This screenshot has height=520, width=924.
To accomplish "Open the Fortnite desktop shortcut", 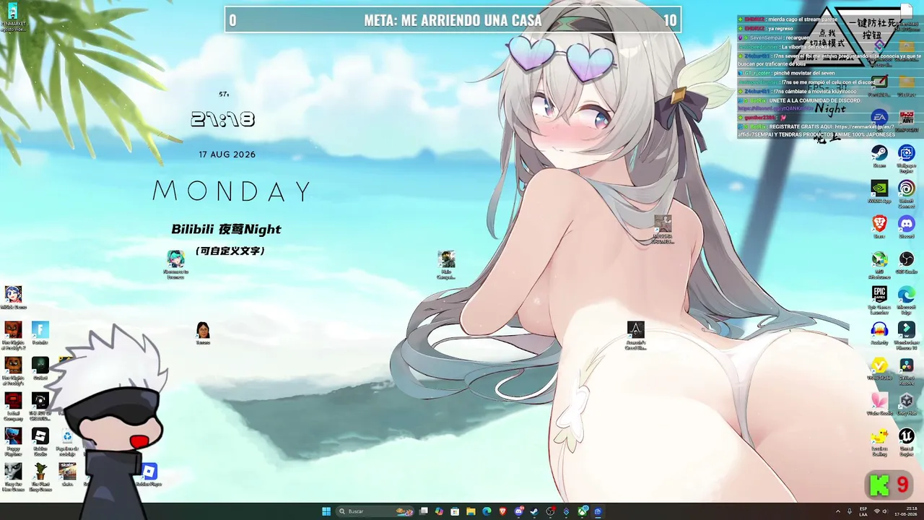I will click(x=40, y=333).
